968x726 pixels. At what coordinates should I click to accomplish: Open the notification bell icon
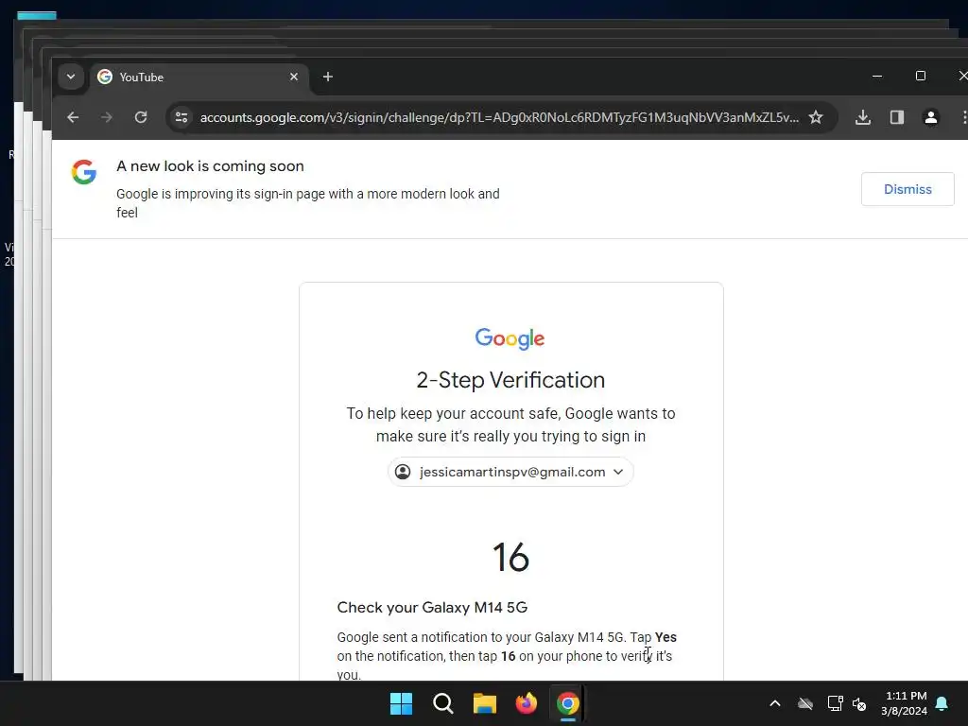point(942,703)
